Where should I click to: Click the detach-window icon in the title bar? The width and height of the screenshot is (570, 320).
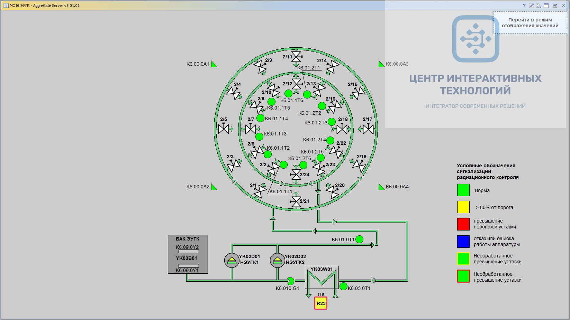click(554, 6)
